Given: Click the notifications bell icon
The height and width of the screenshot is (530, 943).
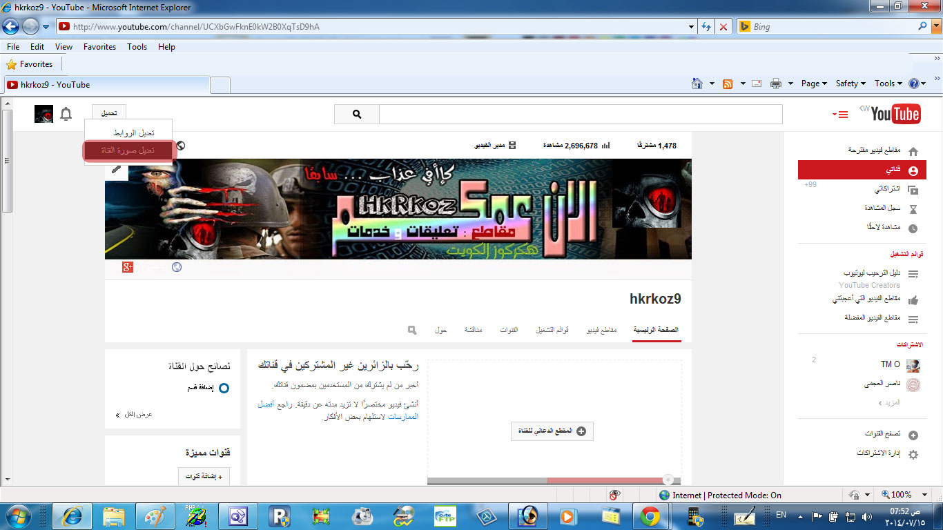Looking at the screenshot, I should pos(66,114).
